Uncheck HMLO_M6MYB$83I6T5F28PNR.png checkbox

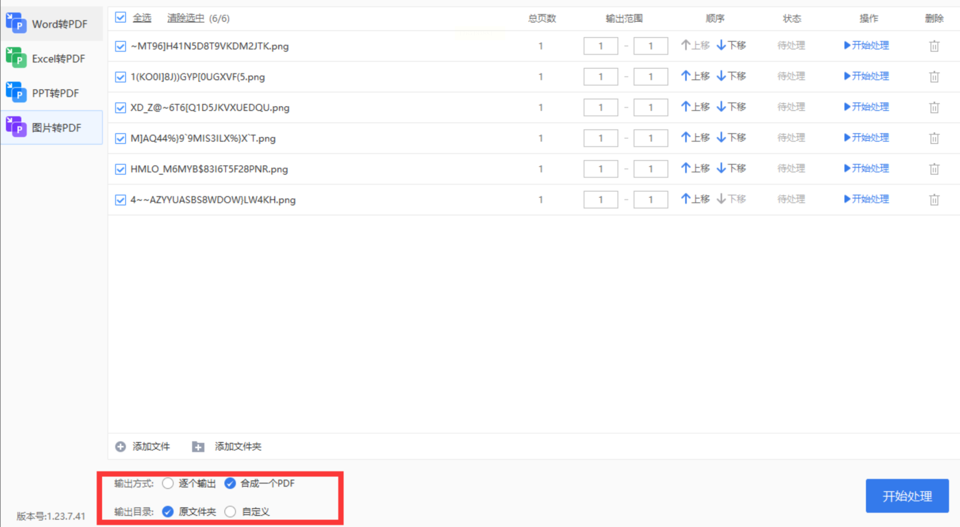tap(121, 169)
